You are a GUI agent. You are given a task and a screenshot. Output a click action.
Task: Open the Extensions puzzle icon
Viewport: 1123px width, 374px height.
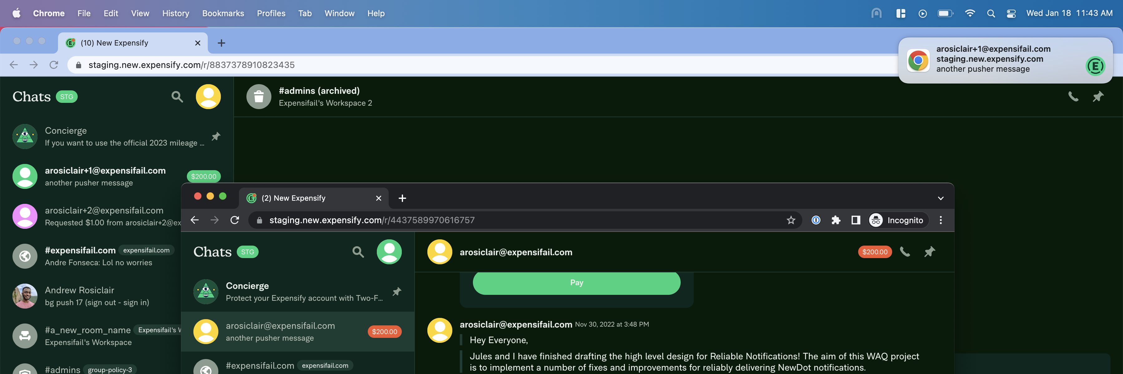[x=836, y=220]
